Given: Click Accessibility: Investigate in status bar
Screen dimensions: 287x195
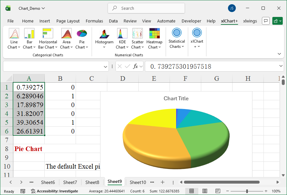Looking at the screenshot, I should [x=54, y=191].
